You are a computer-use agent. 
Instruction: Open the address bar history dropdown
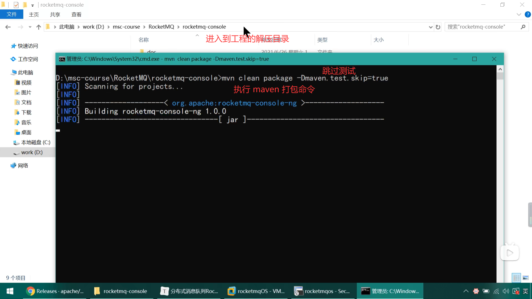point(430,27)
